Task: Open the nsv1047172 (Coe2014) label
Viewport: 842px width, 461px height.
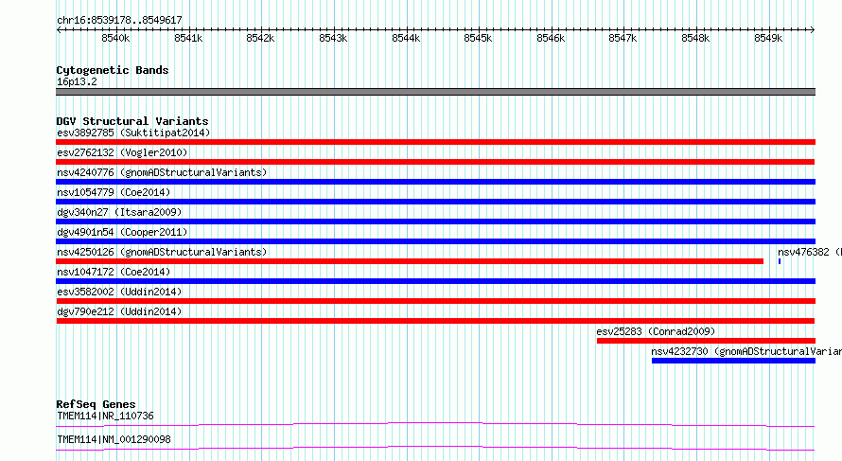Action: pyautogui.click(x=114, y=272)
